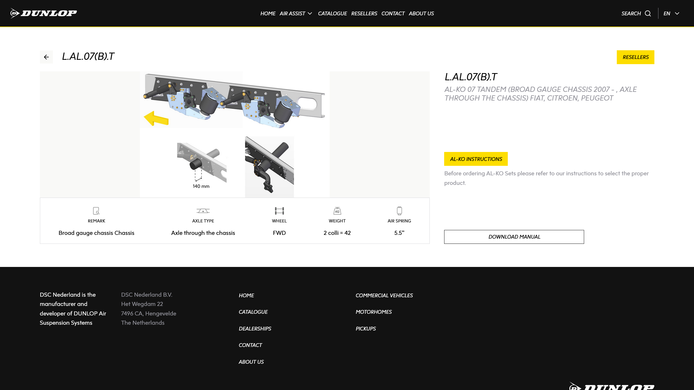Click the Weight KG icon

point(337,211)
